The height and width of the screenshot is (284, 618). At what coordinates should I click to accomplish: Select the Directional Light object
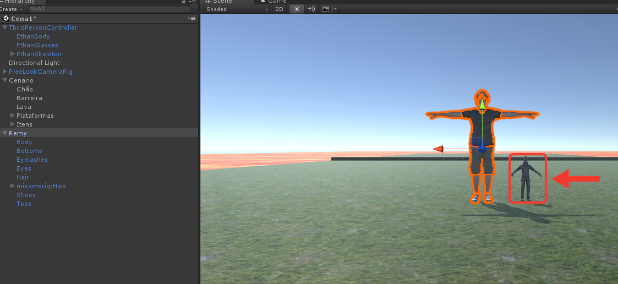[34, 63]
